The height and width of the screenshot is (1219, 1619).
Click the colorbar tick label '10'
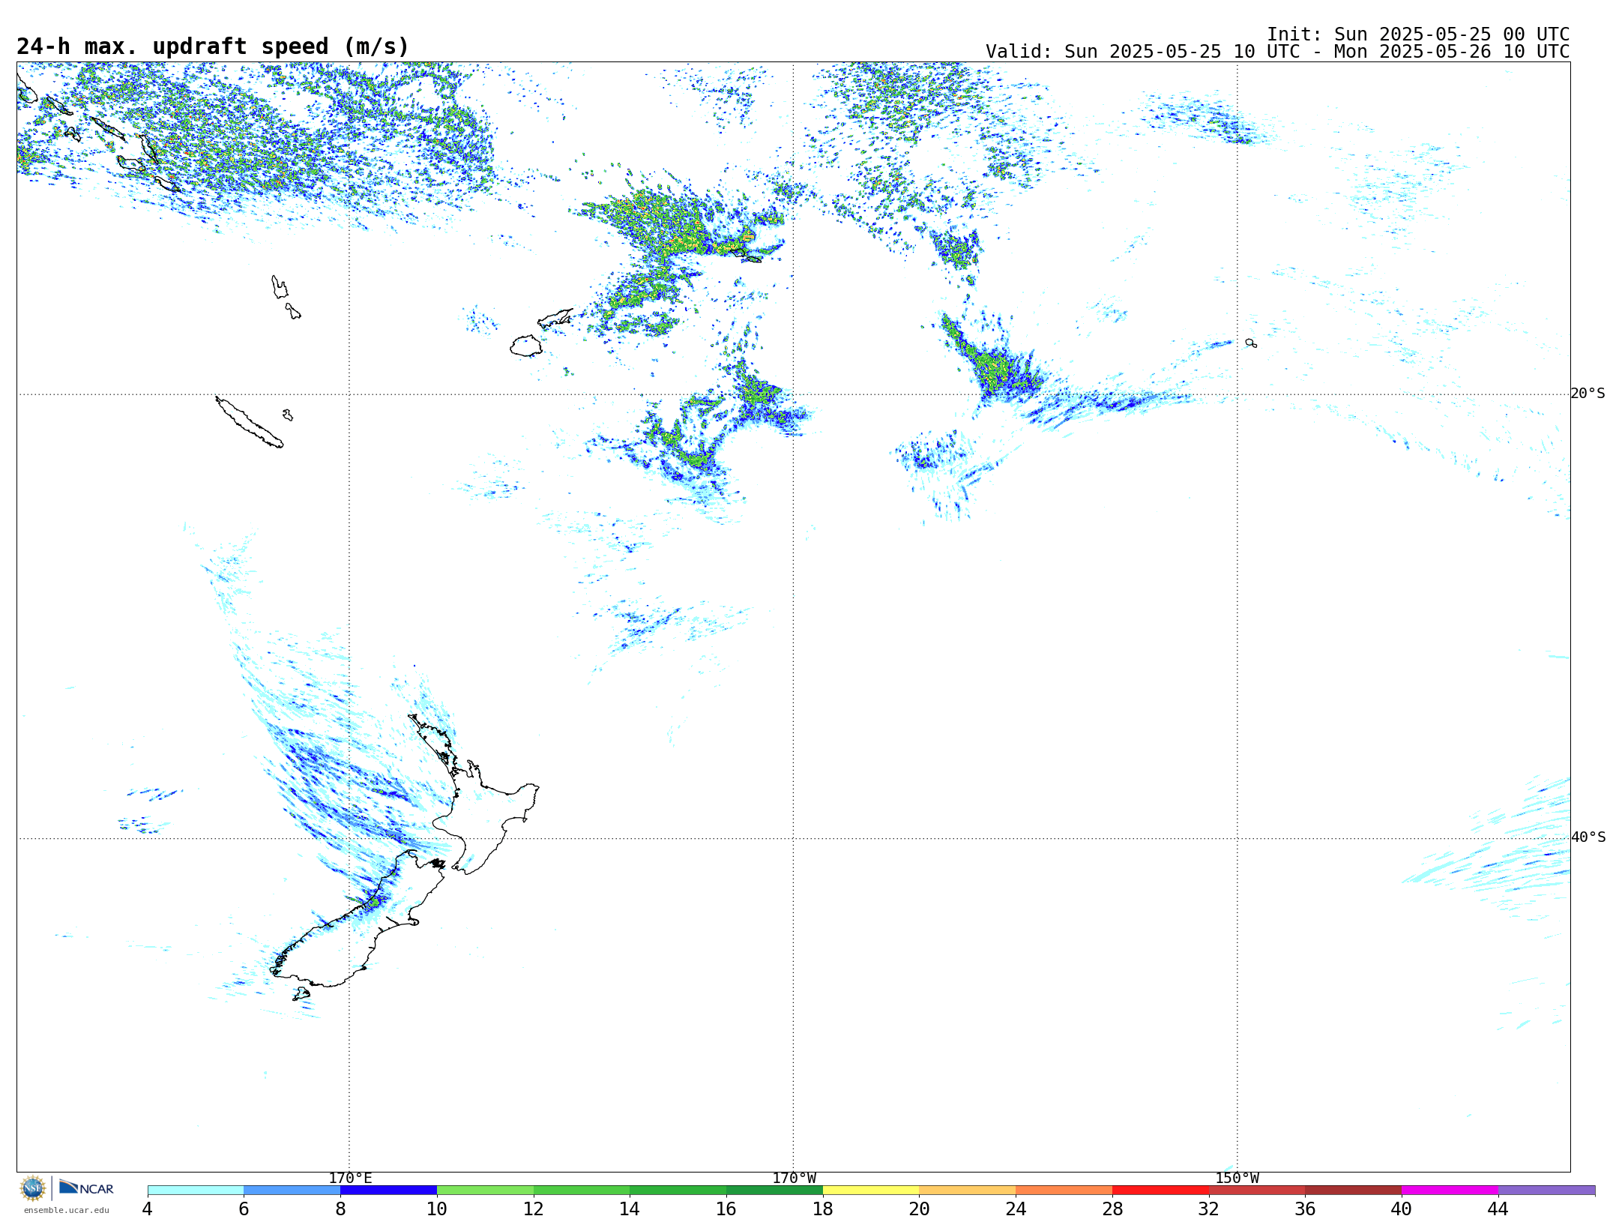click(437, 1209)
